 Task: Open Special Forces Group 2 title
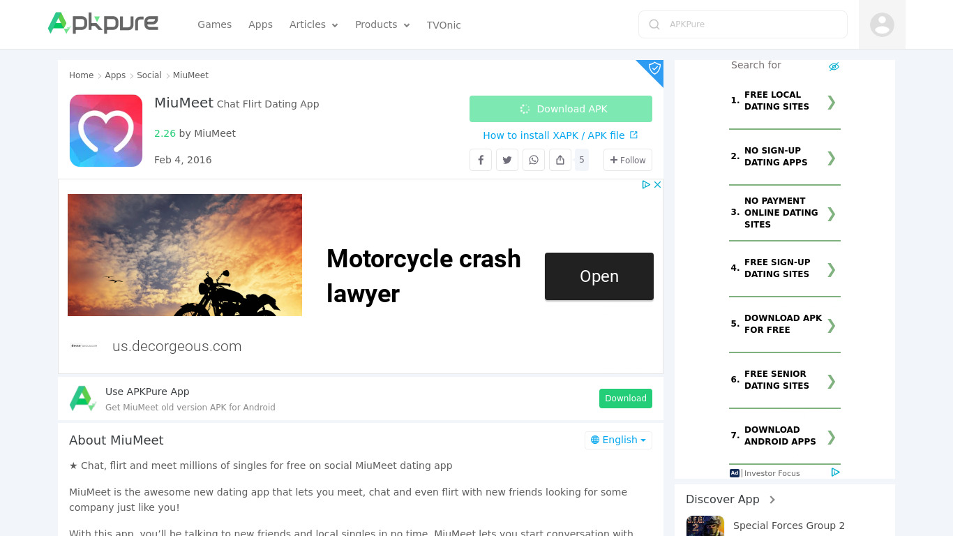[789, 526]
